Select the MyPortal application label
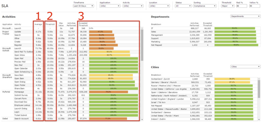 click(x=6, y=92)
